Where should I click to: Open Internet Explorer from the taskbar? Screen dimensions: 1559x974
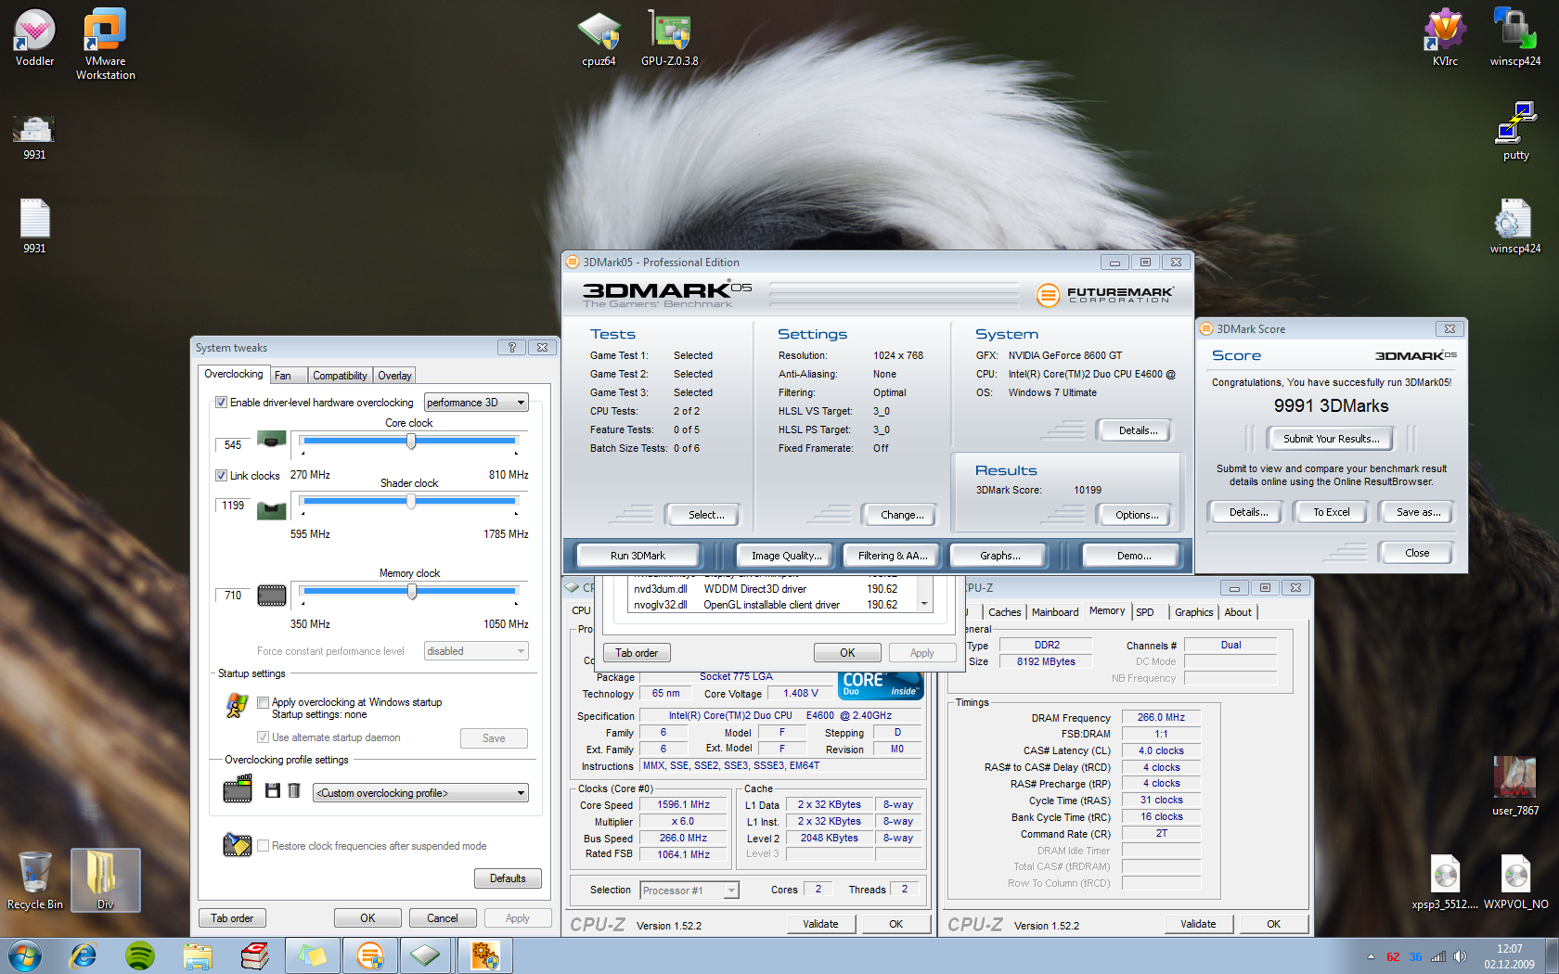(x=84, y=955)
